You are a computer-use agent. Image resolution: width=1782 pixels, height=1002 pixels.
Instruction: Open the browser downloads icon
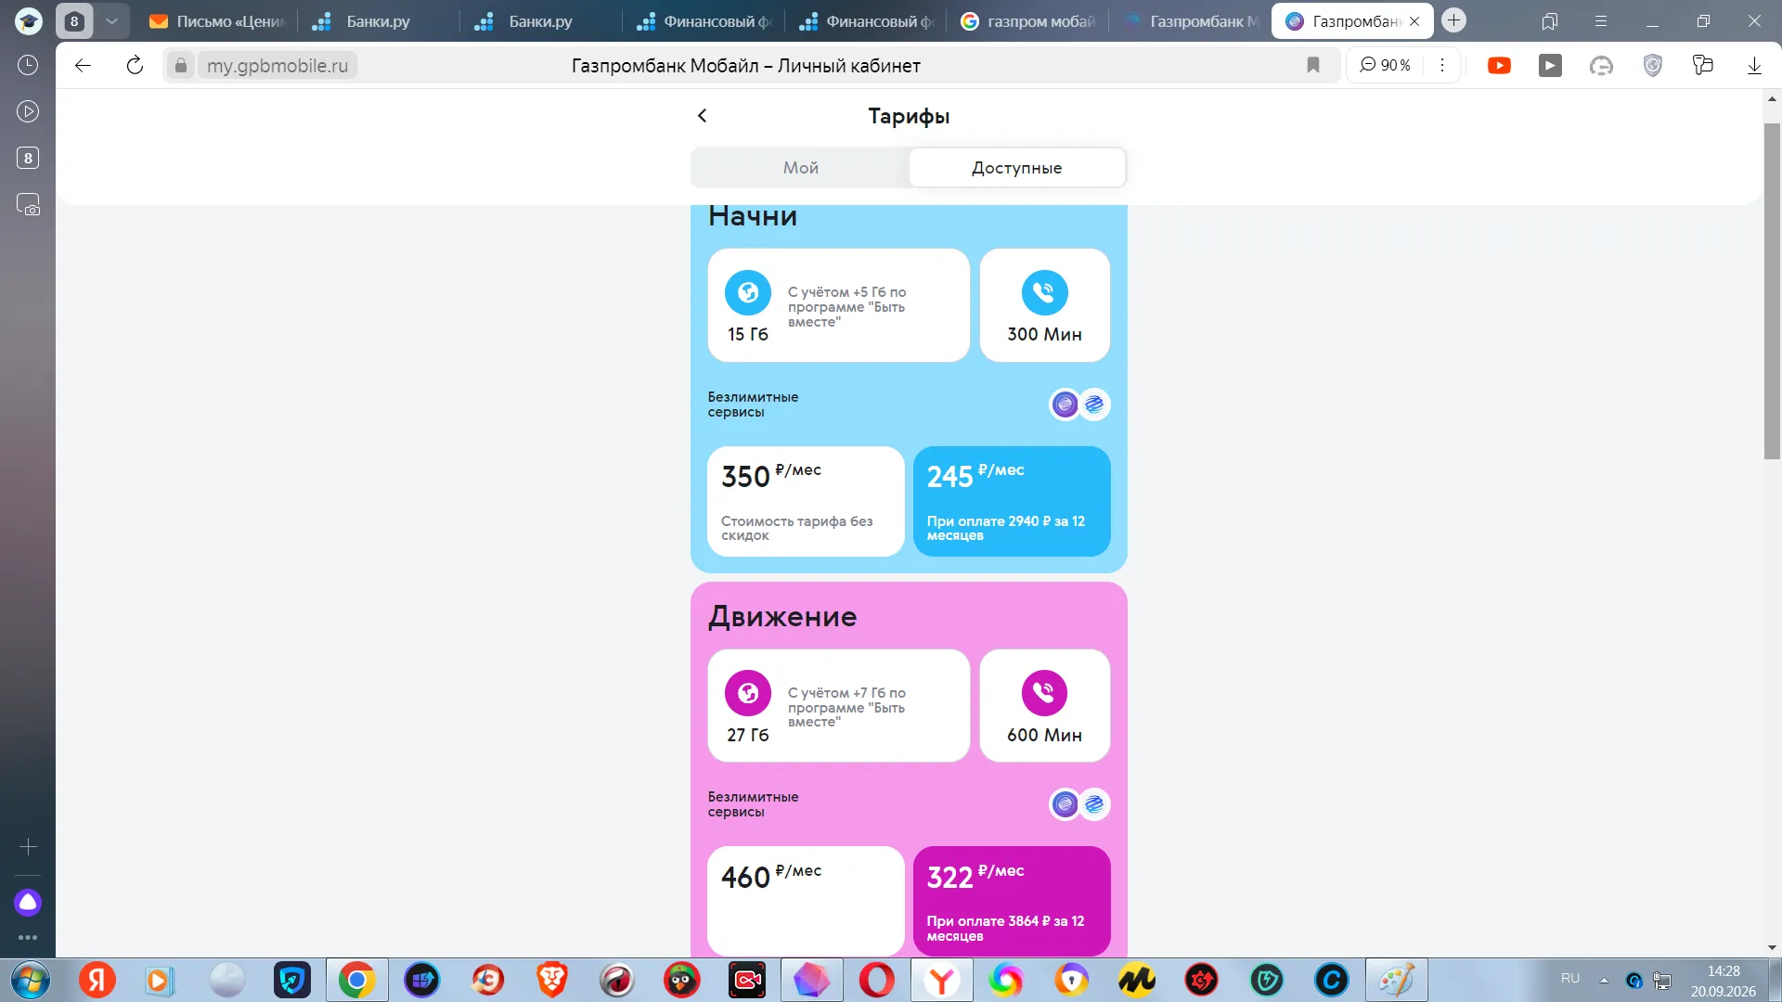pyautogui.click(x=1754, y=65)
